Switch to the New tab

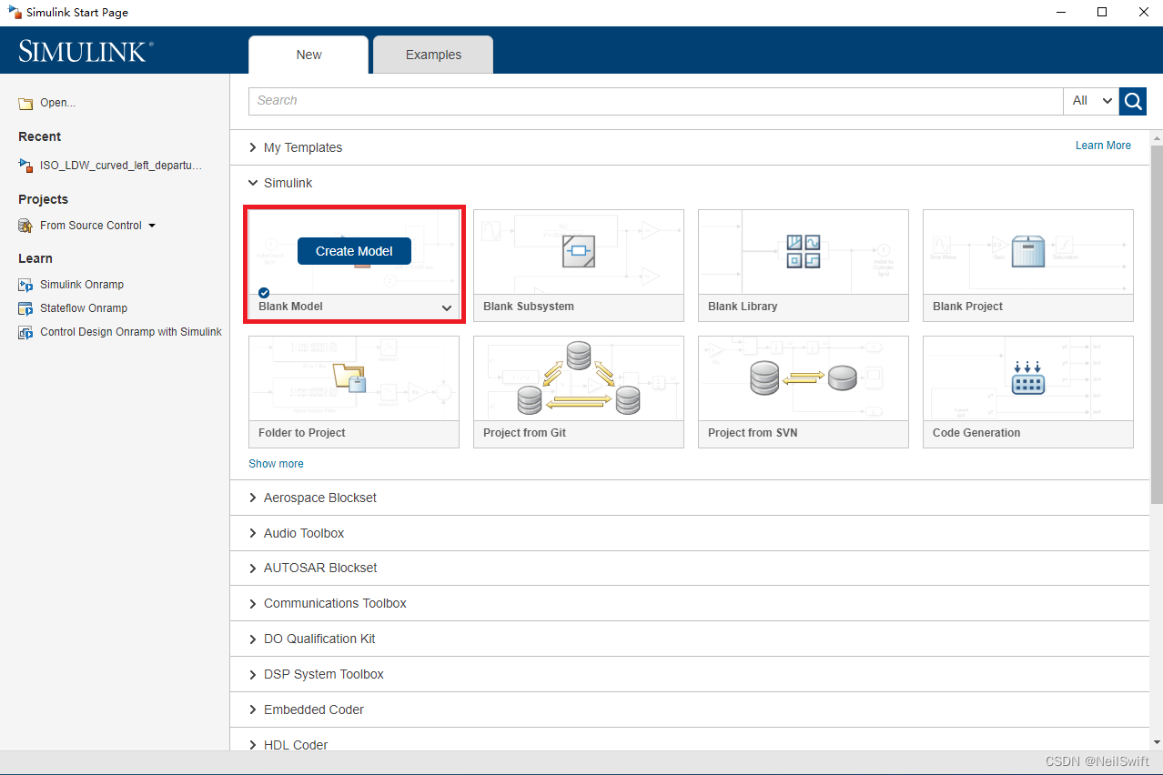point(308,55)
